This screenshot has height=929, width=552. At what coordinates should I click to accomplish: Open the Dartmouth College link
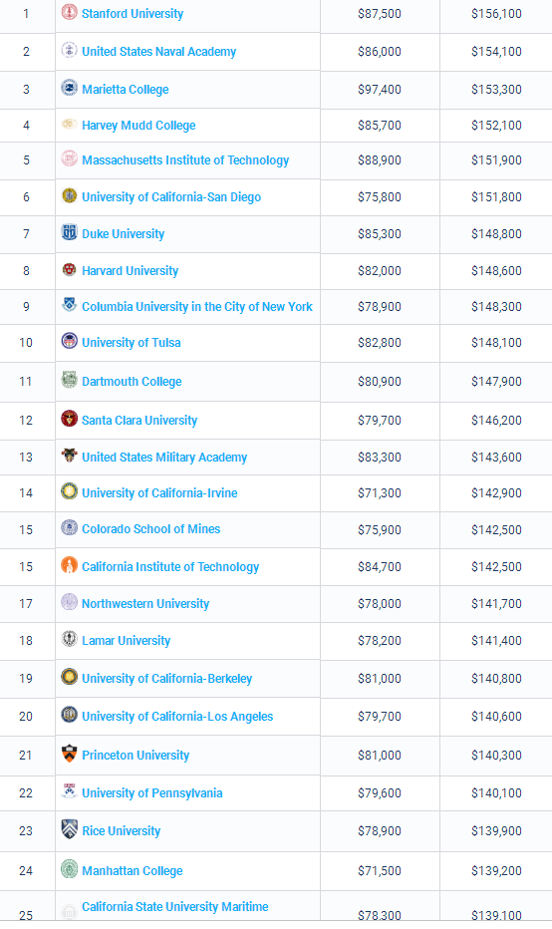tap(132, 382)
